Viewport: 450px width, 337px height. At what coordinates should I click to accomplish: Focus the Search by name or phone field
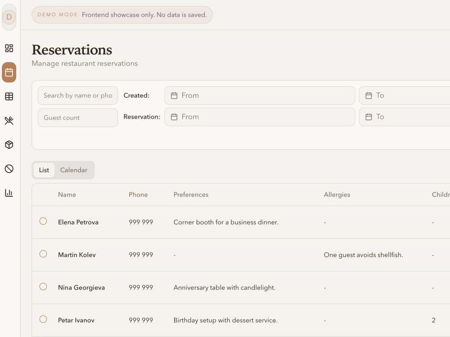[x=78, y=95]
